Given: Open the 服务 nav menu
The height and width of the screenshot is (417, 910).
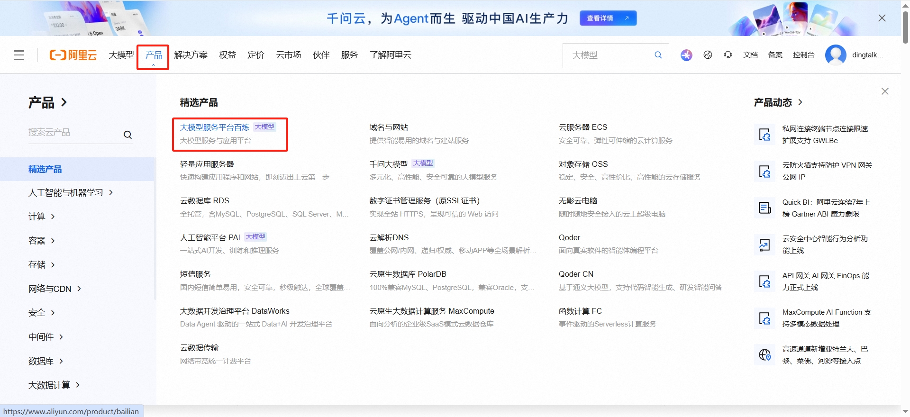Looking at the screenshot, I should pos(349,55).
